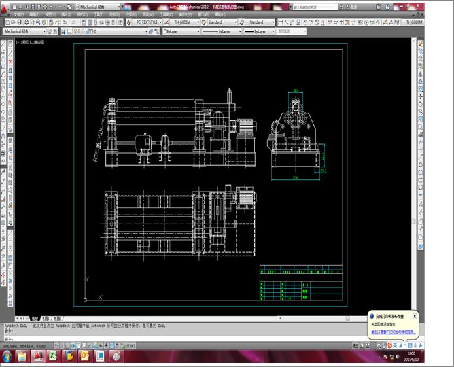Click the Exchange icon in the title bar
454x367 pixels.
point(379,7)
